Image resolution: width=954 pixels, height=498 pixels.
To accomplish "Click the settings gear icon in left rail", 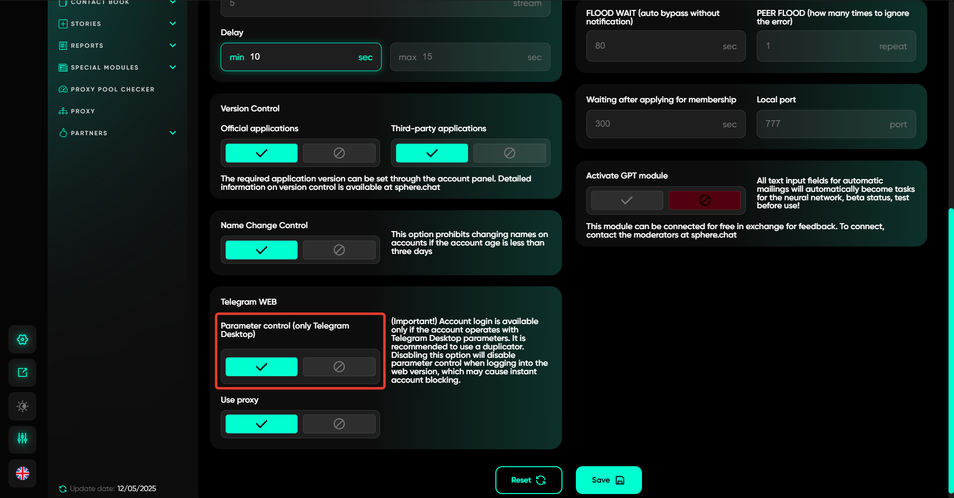I will coord(22,339).
